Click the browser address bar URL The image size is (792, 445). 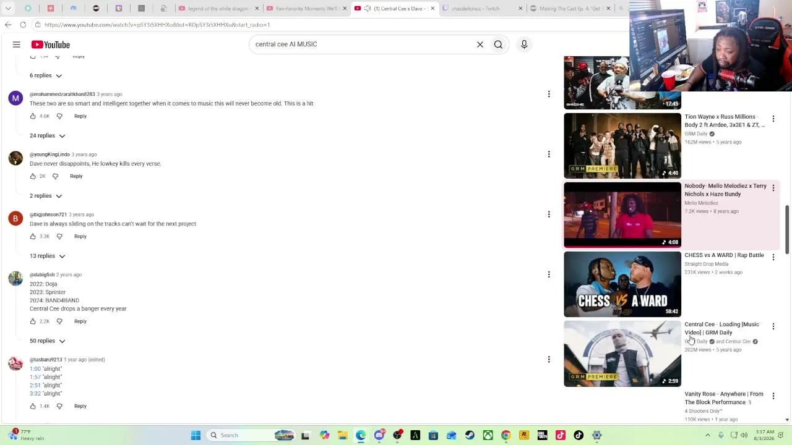click(157, 25)
